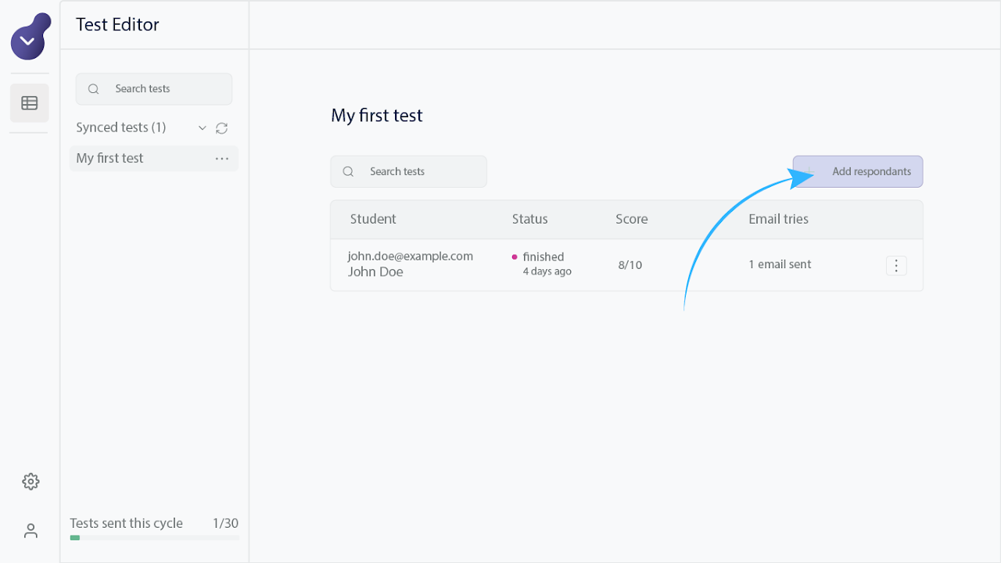Open John Doe row's vertical dots menu

[896, 266]
